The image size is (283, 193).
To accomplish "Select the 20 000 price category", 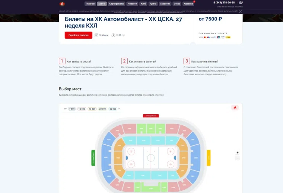I will 102,109.
